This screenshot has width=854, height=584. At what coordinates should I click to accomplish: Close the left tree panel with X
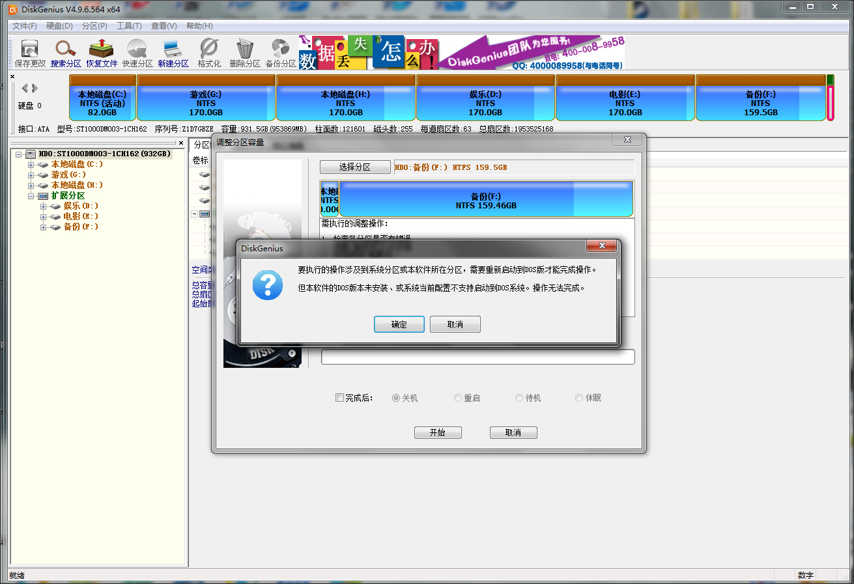pos(181,143)
